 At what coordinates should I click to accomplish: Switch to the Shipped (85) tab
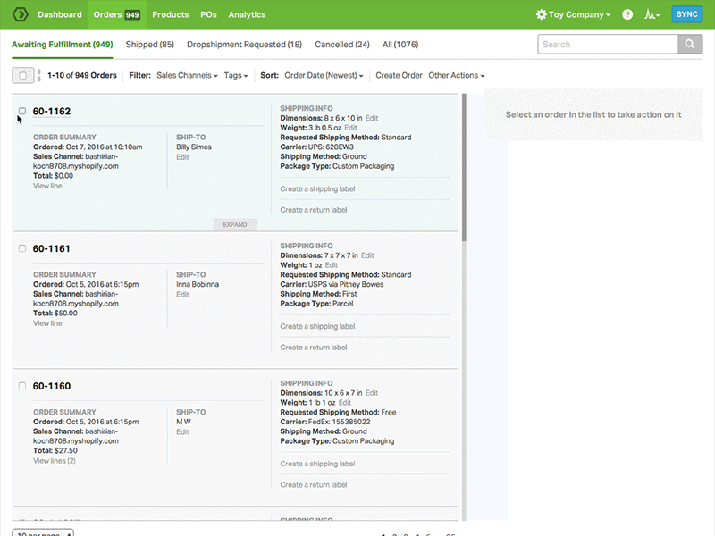pos(149,44)
